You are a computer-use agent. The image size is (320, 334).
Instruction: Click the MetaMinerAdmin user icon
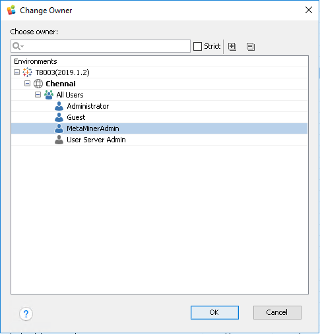[59, 128]
